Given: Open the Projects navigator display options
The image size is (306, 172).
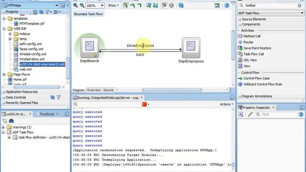Looking at the screenshot, I should [56, 12].
